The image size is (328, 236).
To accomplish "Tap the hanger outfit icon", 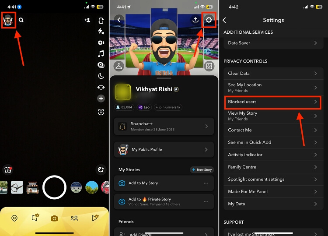I will 119,66.
